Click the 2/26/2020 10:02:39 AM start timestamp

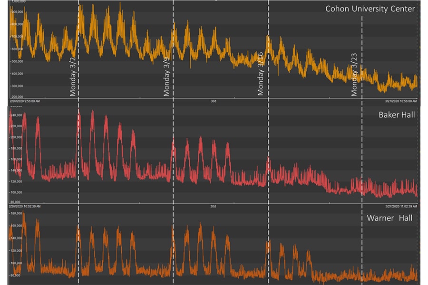[x=25, y=207]
